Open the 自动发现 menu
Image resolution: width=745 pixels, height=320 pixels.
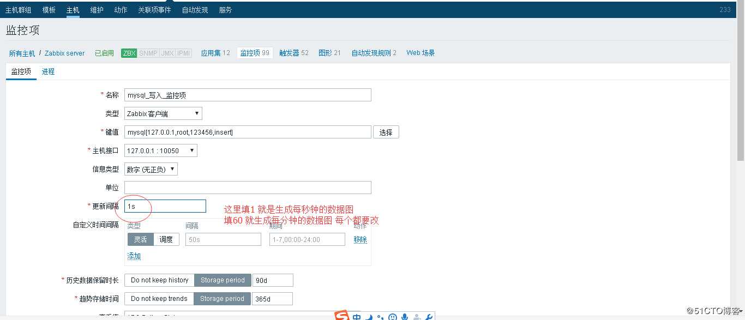(x=195, y=10)
